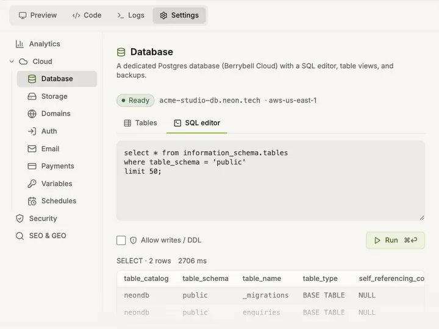
Task: Open Variables in the sidebar
Action: 57,183
